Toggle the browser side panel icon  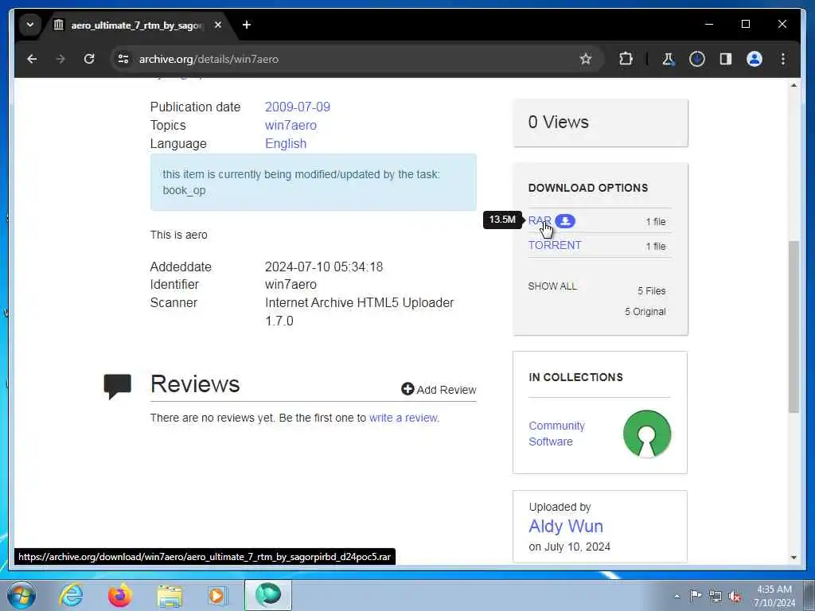(x=726, y=59)
